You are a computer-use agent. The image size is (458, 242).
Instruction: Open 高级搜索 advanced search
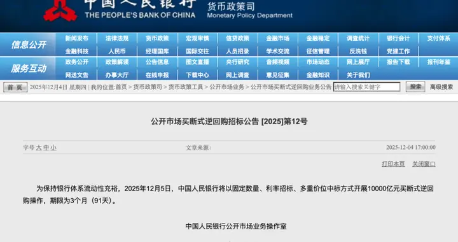pyautogui.click(x=441, y=87)
